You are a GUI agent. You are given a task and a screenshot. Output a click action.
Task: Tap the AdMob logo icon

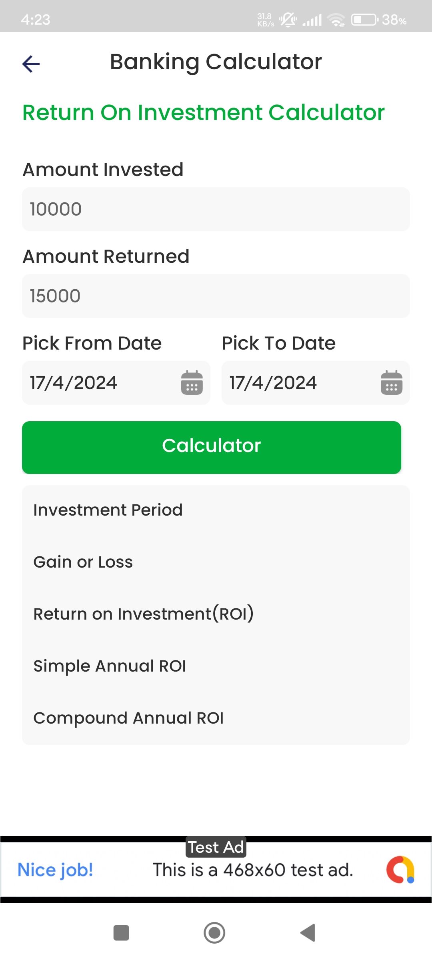[x=400, y=870]
